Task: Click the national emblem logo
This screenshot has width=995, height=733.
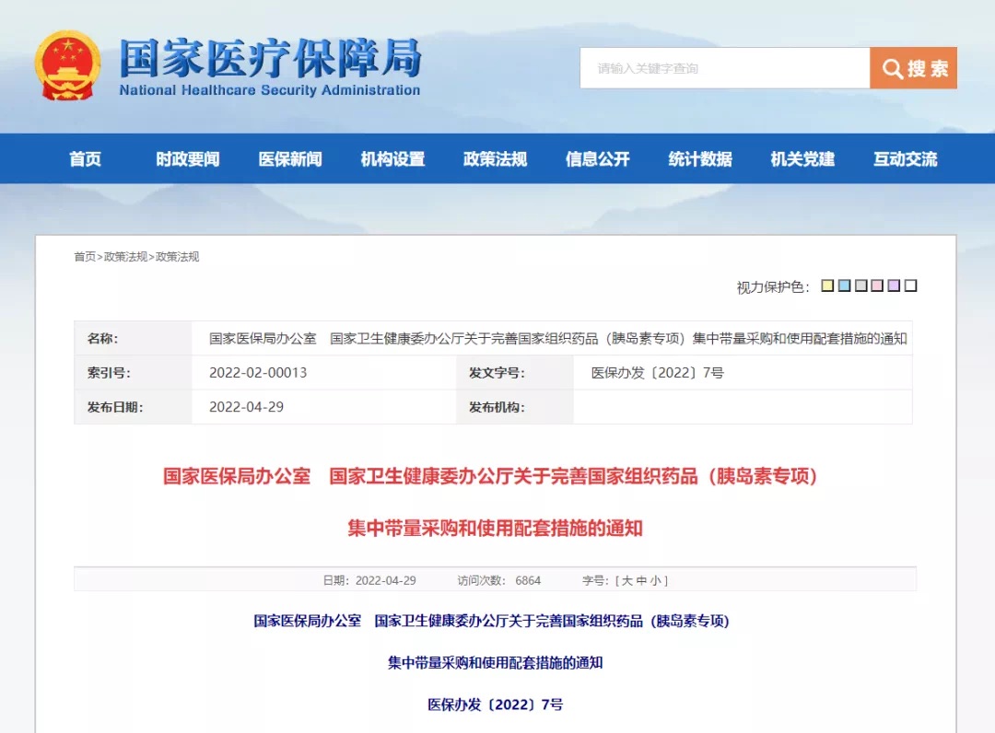Action: tap(67, 66)
